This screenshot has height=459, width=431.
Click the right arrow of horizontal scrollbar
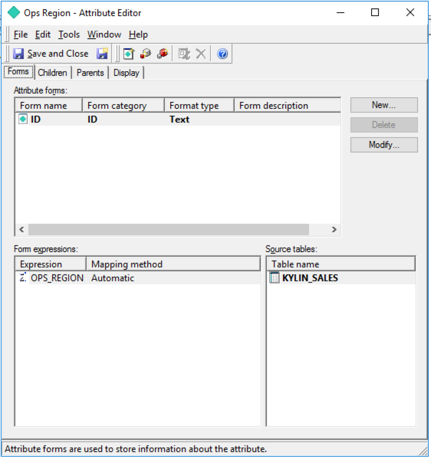[334, 229]
